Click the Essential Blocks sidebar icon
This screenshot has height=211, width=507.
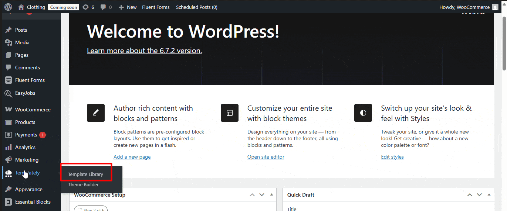9,202
